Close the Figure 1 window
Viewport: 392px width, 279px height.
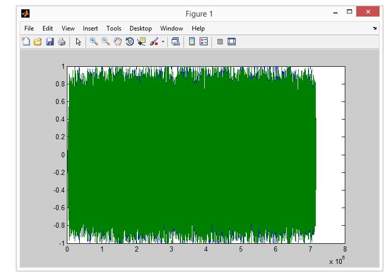(368, 12)
